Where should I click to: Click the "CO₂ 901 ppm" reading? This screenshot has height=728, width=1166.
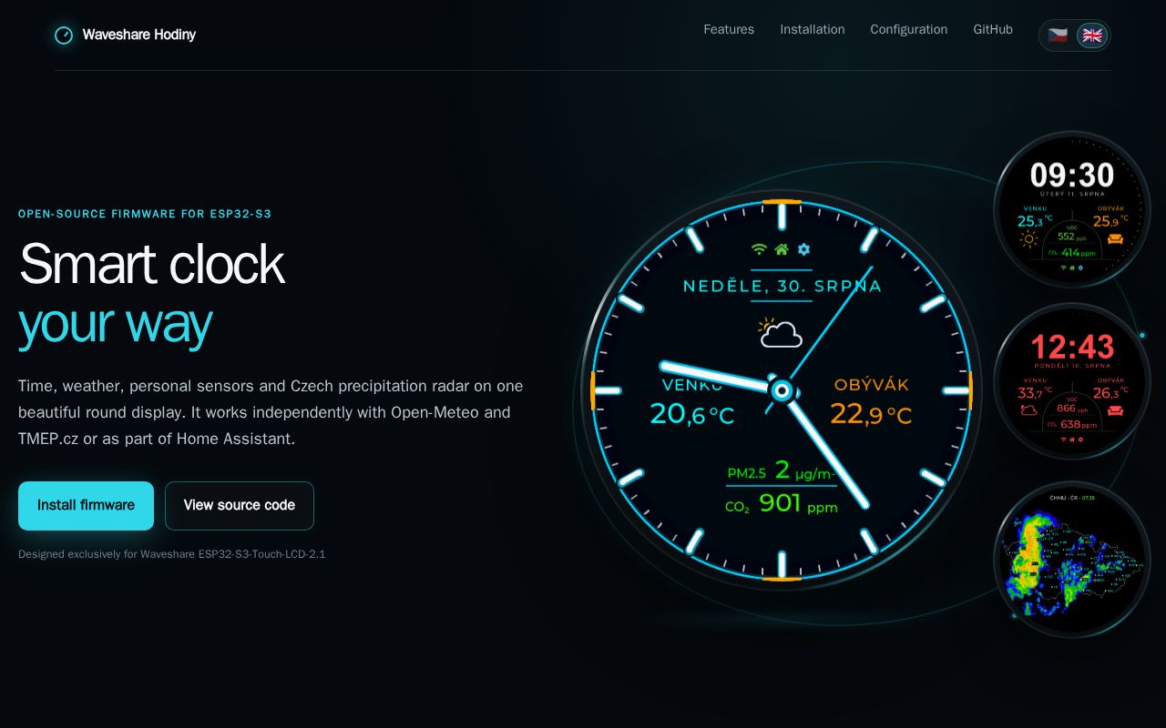click(781, 503)
